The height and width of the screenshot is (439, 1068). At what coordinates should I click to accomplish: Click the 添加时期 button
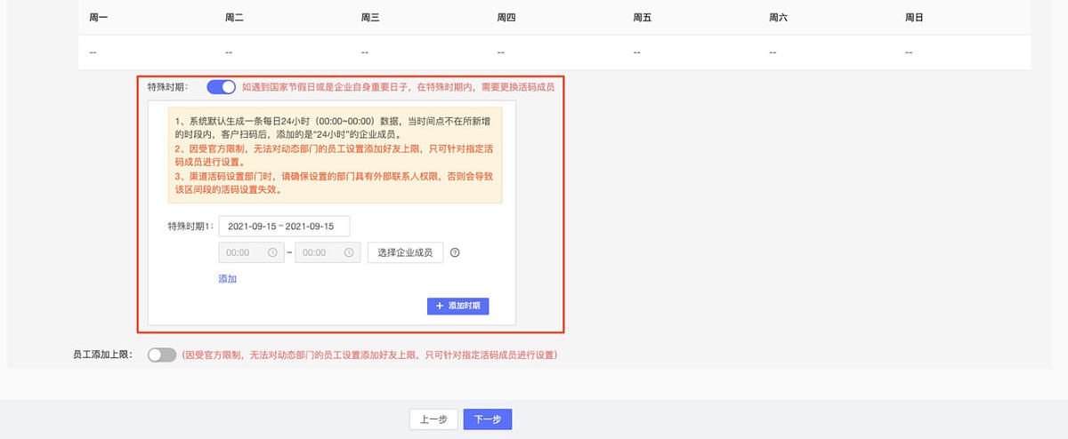click(x=458, y=305)
